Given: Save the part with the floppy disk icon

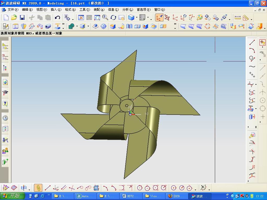Looking at the screenshot, I should pyautogui.click(x=22, y=17).
